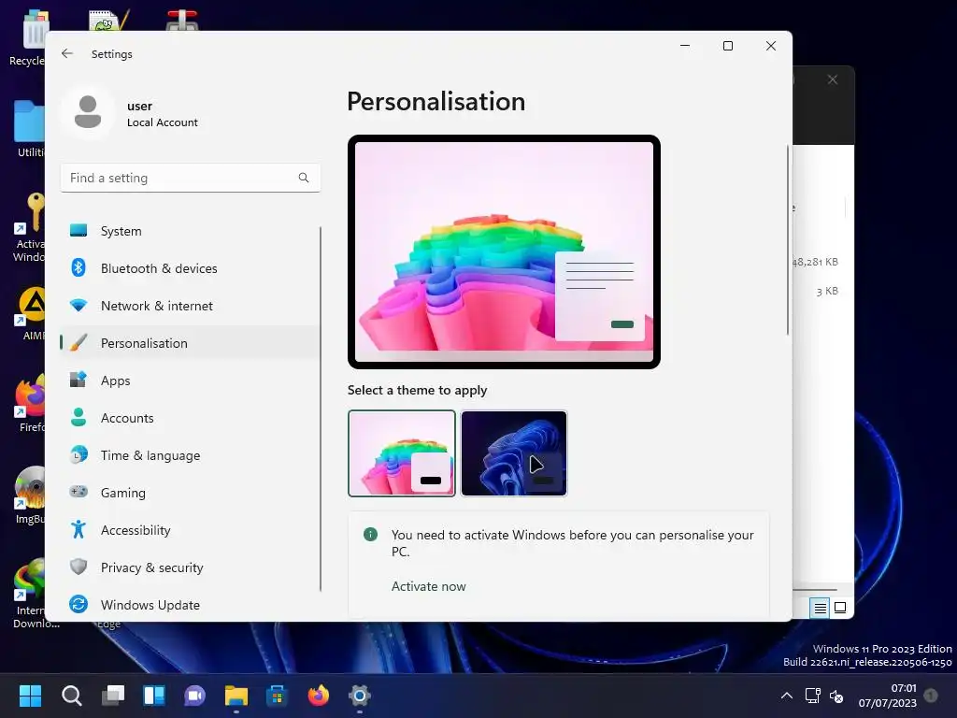Select the Utilities folder on desktop
Screen dimensions: 957x718
point(29,128)
